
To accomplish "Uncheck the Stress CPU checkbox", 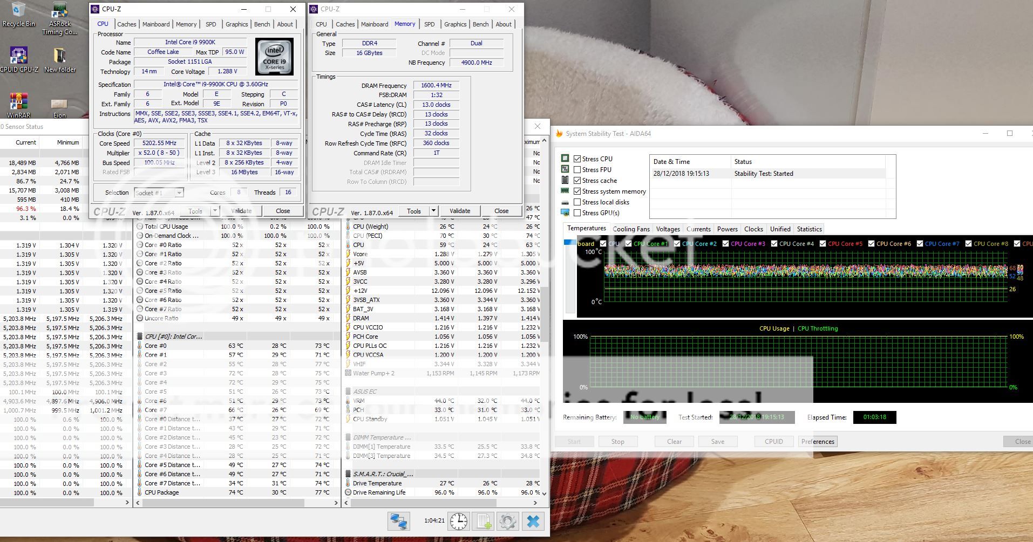I will pos(577,159).
